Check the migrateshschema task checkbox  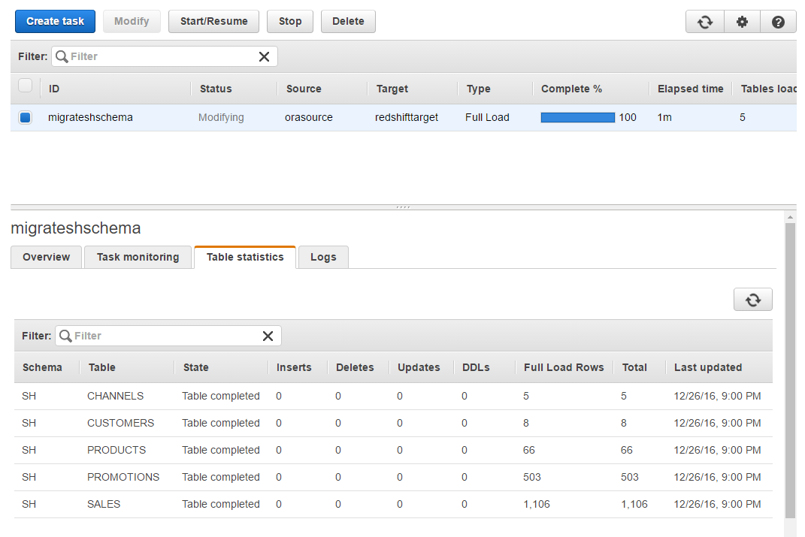(25, 117)
